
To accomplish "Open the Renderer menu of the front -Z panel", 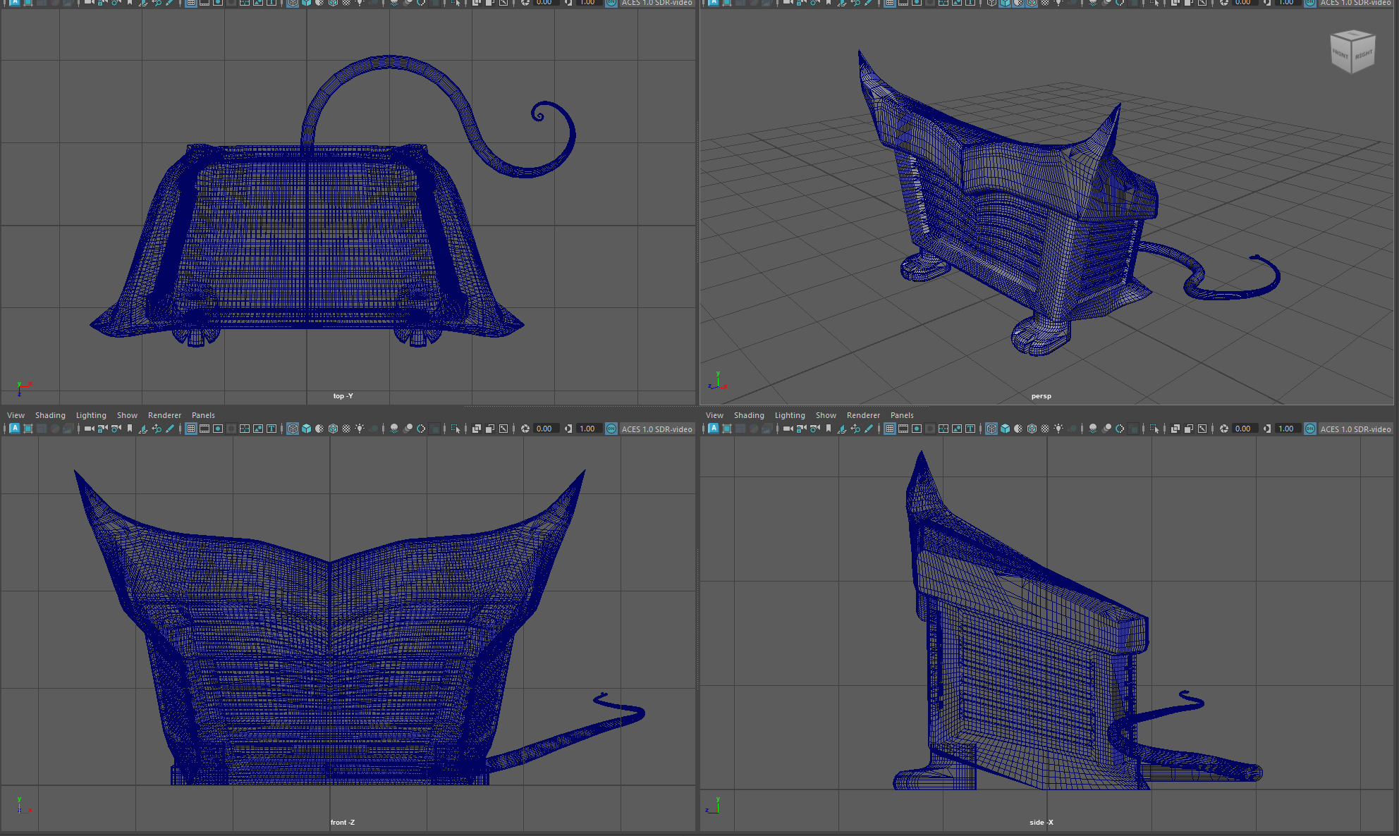I will [x=164, y=415].
